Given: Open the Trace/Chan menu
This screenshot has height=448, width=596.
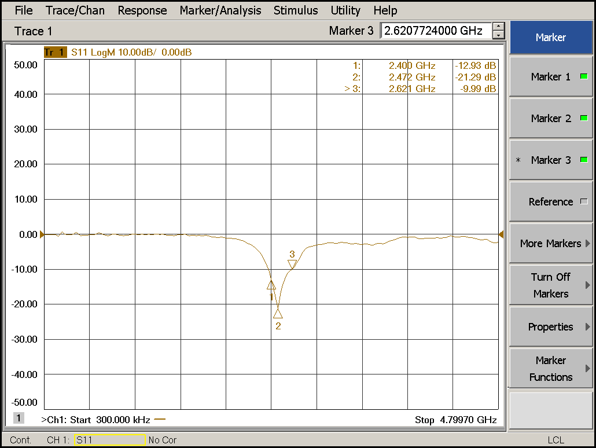Looking at the screenshot, I should (x=75, y=10).
